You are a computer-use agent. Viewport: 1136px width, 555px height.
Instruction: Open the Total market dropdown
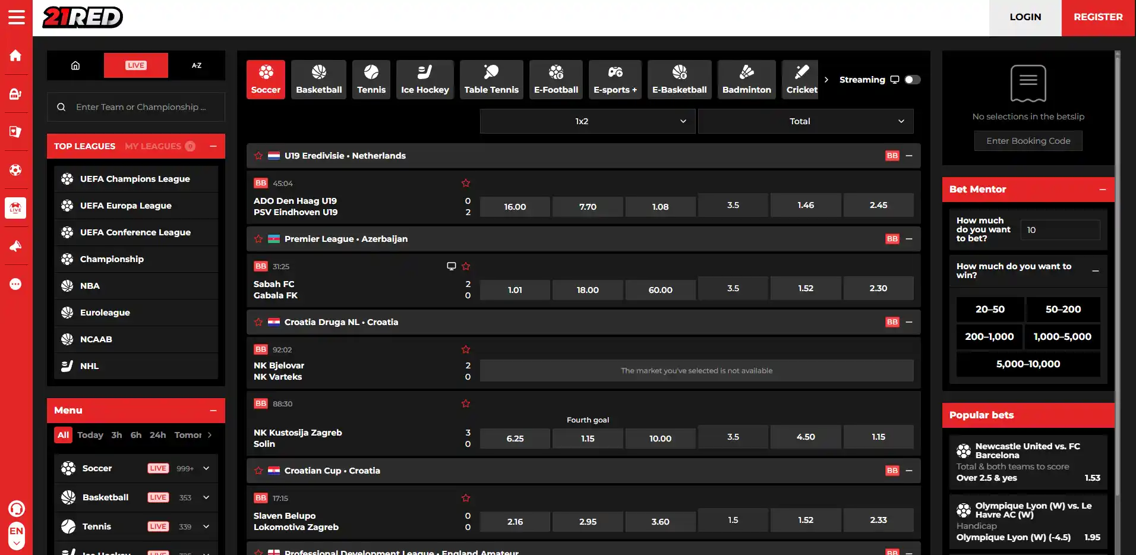(x=806, y=121)
